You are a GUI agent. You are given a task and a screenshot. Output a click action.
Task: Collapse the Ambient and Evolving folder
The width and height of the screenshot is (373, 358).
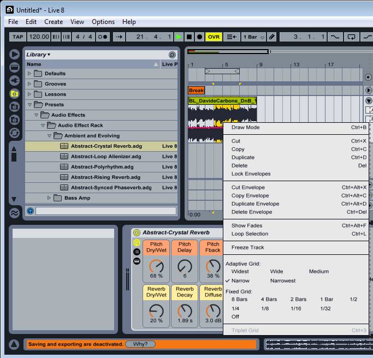click(x=49, y=136)
